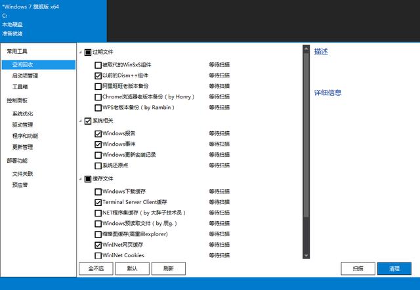The image size is (420, 290).
Task: Click 等待扫描 status for 系统还原点
Action: pyautogui.click(x=219, y=165)
